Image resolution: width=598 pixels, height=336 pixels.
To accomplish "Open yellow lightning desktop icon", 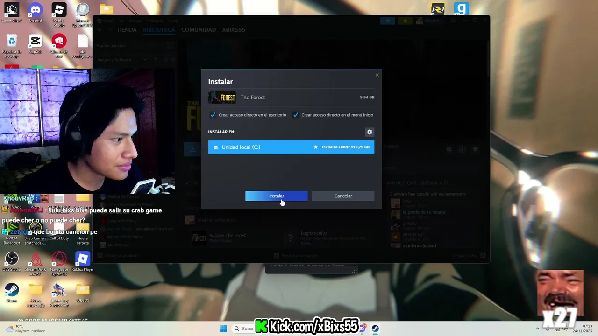I will pyautogui.click(x=438, y=9).
